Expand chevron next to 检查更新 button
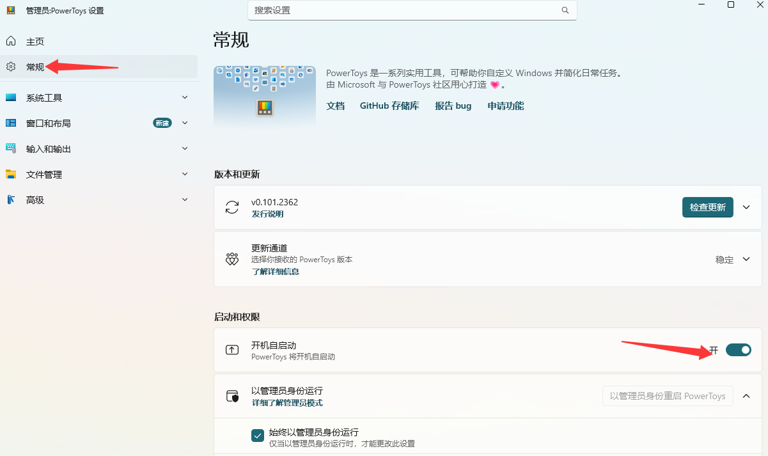 point(746,207)
